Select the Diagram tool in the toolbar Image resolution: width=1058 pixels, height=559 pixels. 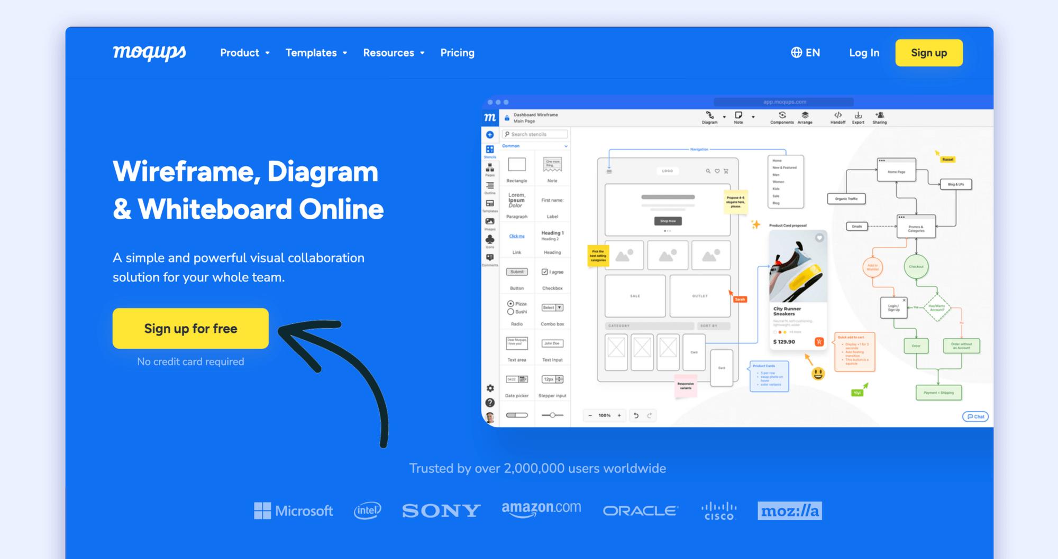[710, 116]
